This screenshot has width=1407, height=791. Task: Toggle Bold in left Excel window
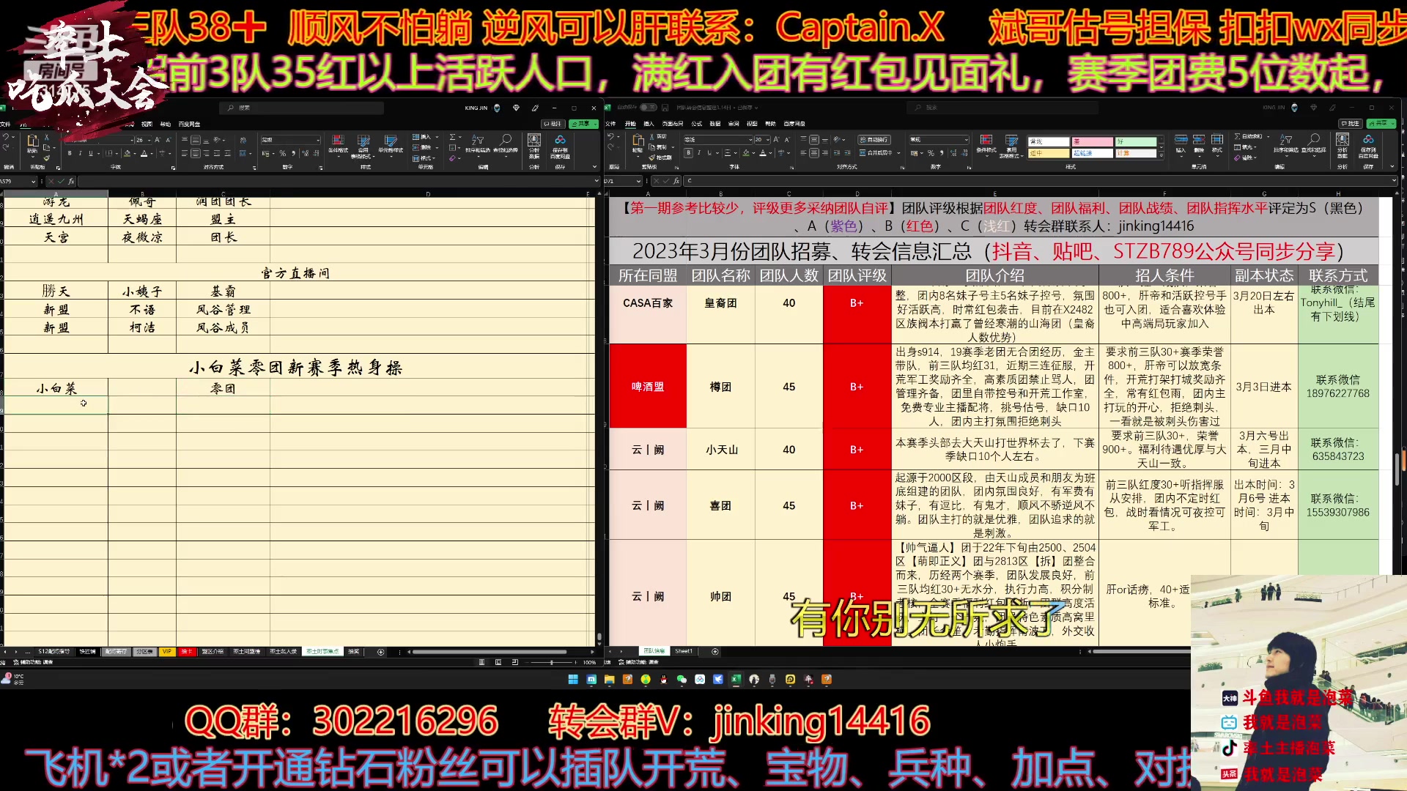70,153
